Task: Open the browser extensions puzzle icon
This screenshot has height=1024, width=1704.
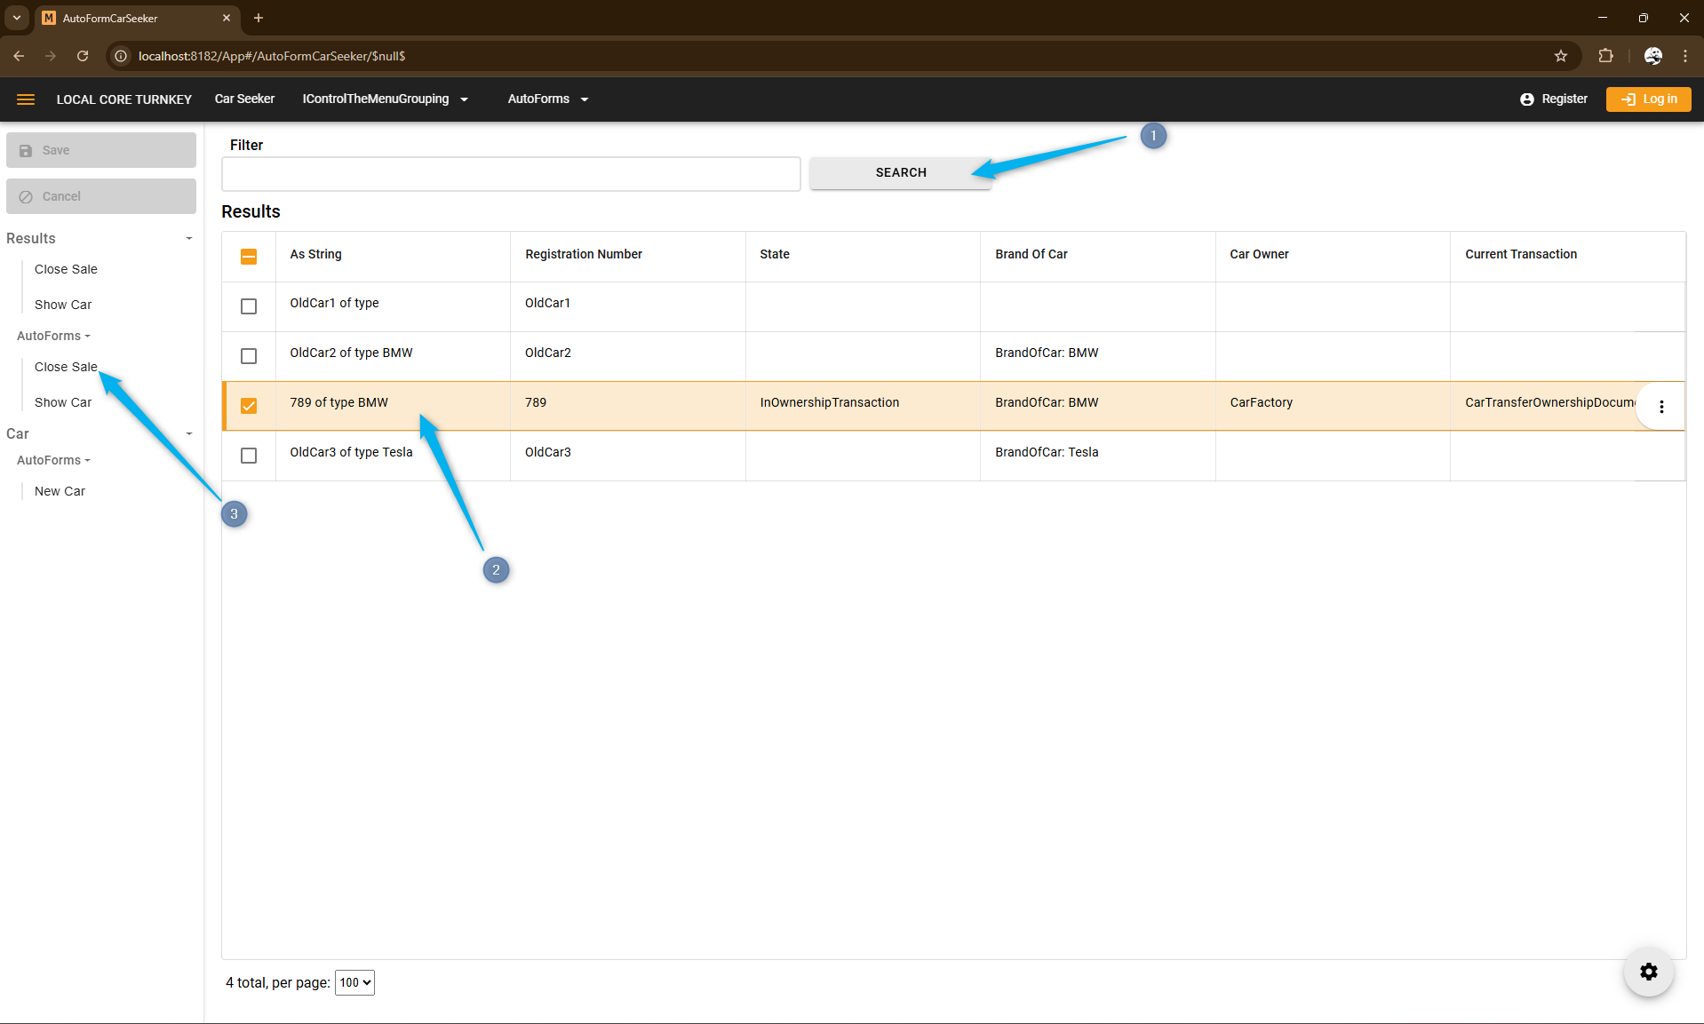Action: pyautogui.click(x=1605, y=56)
